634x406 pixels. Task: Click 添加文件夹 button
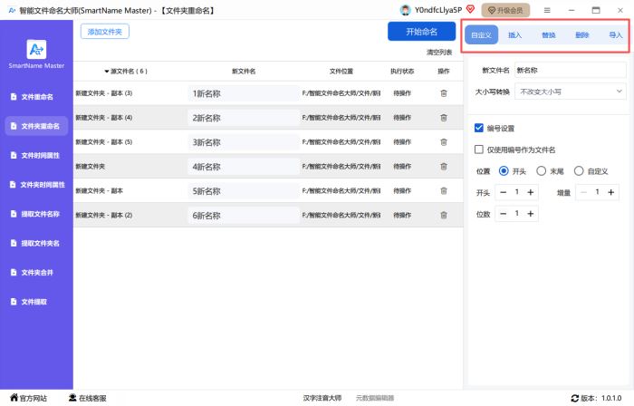(105, 32)
